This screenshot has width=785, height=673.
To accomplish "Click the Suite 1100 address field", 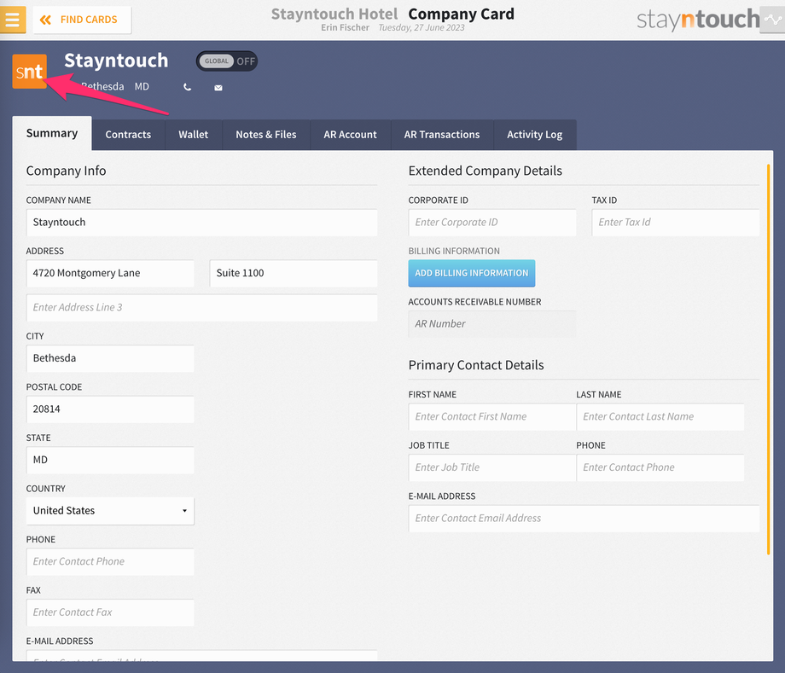I will 294,273.
